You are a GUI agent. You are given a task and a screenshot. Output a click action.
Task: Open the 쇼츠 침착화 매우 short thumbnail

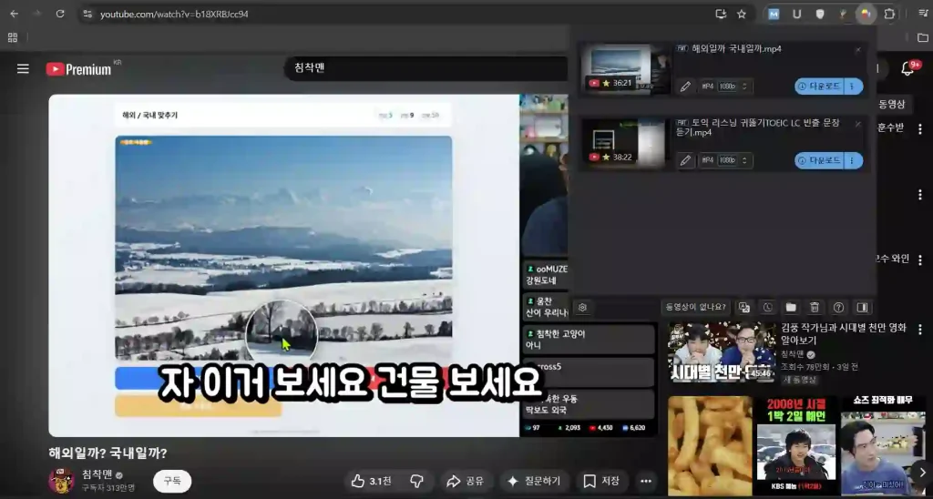pos(883,446)
